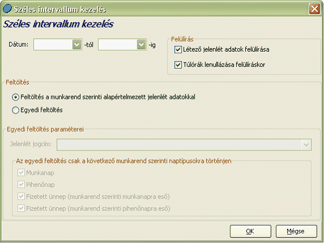Screen dimensions: 324x243
Task: Open the start date '-tól' dropdown arrow
Action: coord(77,44)
